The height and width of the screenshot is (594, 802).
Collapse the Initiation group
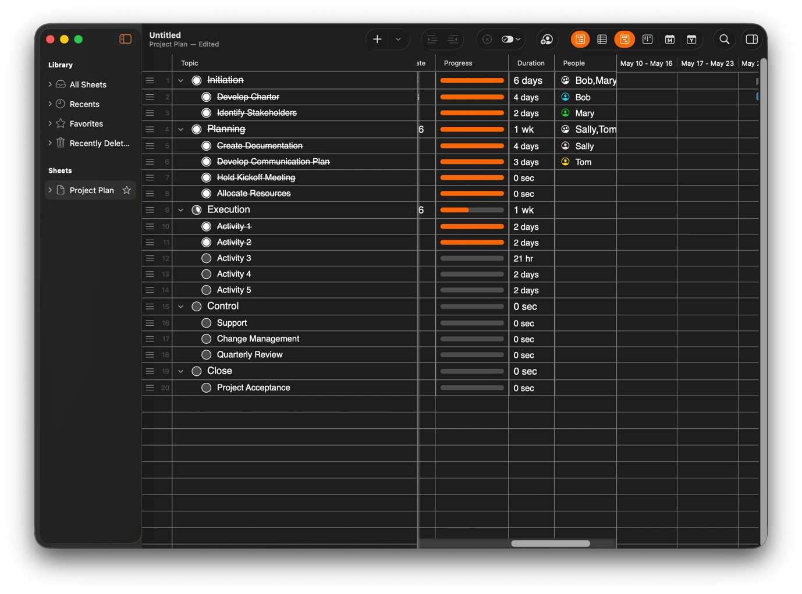(181, 80)
